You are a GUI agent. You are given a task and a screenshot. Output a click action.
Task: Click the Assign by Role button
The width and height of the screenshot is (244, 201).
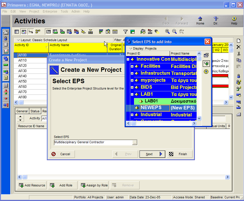click(94, 185)
